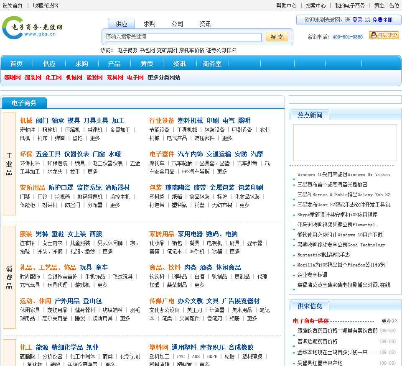Click the 热点新闻 image box
Viewport: 402px width, 366px height.
click(x=344, y=143)
